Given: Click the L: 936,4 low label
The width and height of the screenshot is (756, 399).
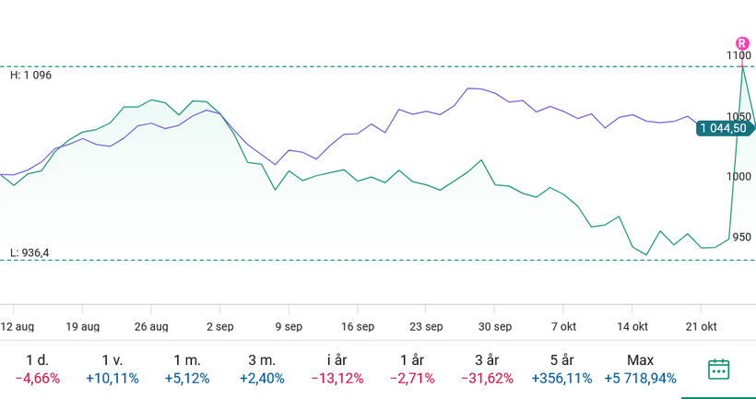Looking at the screenshot, I should click(30, 252).
